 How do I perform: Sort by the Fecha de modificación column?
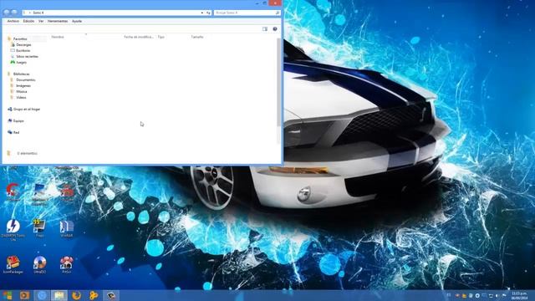point(139,37)
